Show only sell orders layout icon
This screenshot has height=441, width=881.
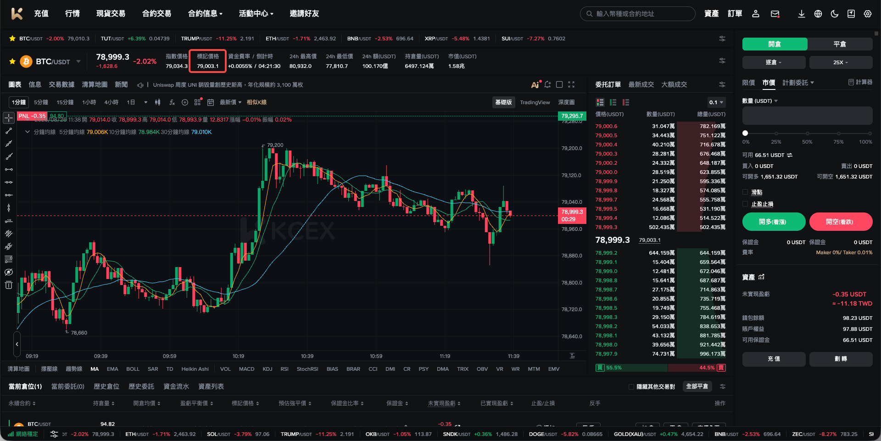626,102
